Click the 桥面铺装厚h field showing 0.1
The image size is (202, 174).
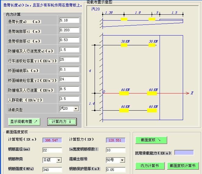(x=70, y=69)
